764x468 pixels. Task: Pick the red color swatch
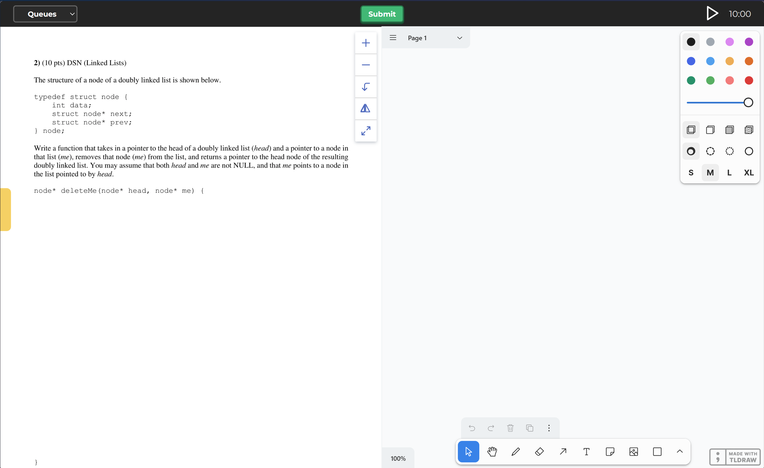[748, 81]
